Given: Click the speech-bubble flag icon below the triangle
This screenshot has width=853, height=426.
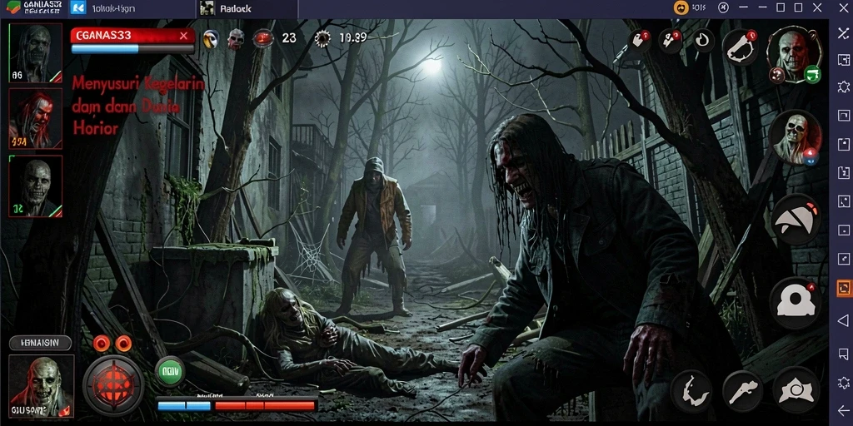Looking at the screenshot, I should coord(844,353).
